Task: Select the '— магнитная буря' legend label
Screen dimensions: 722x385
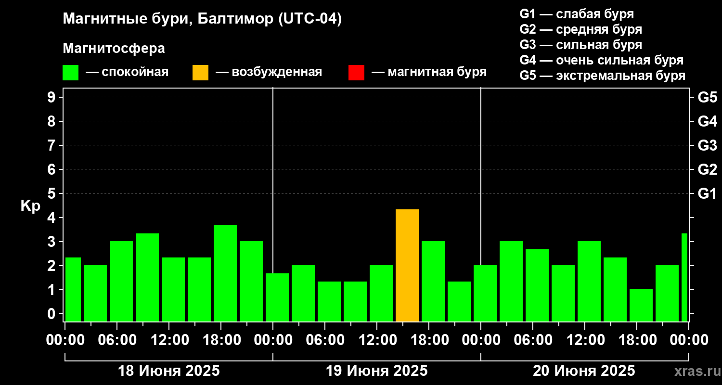Action: pos(429,72)
